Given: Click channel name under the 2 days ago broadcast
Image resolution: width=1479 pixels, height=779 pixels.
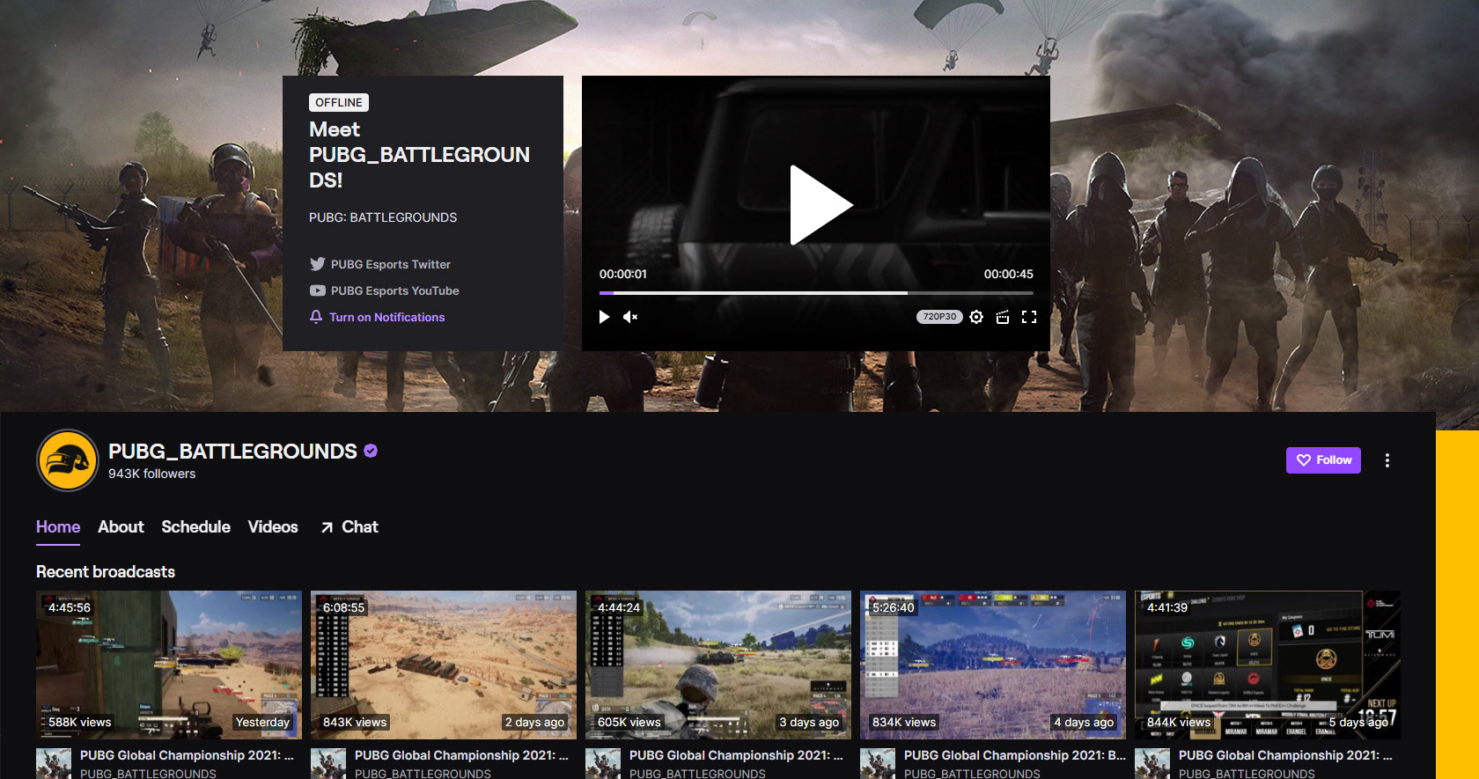Looking at the screenshot, I should pyautogui.click(x=423, y=773).
